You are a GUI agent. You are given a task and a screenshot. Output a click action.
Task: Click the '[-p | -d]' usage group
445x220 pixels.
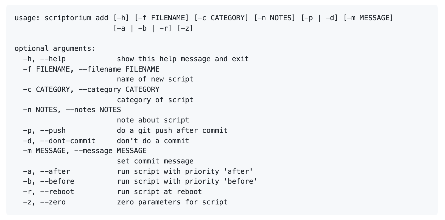[319, 18]
